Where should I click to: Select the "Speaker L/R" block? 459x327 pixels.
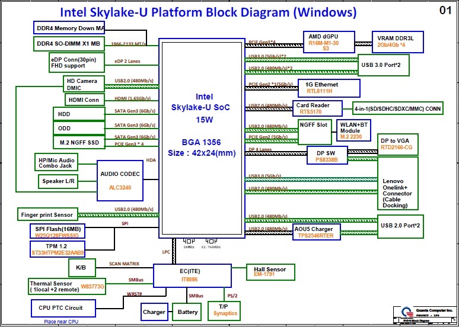58,181
